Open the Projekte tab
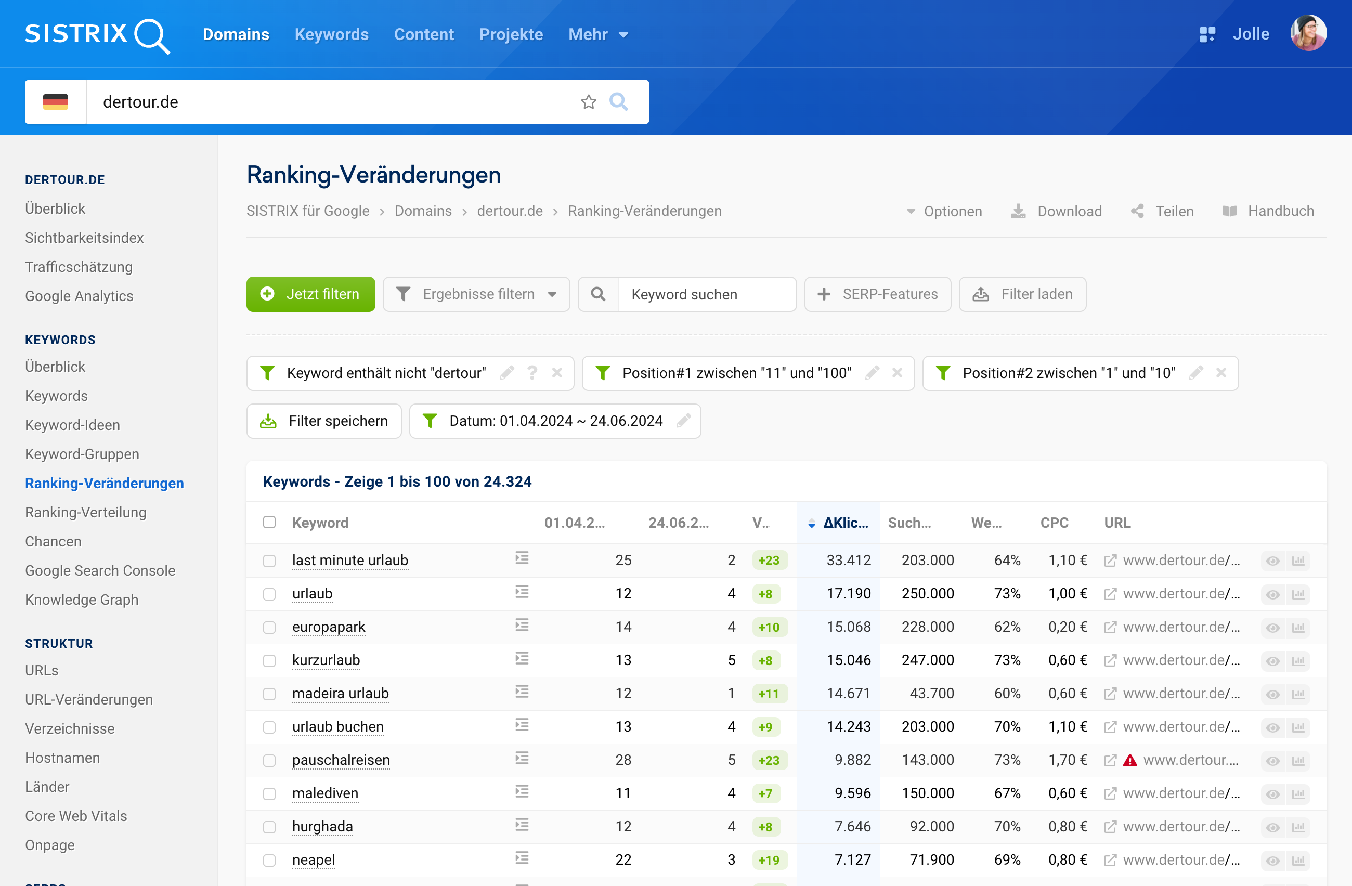The height and width of the screenshot is (886, 1352). [x=511, y=35]
